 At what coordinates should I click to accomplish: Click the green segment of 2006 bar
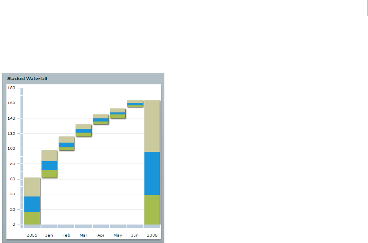pyautogui.click(x=152, y=210)
